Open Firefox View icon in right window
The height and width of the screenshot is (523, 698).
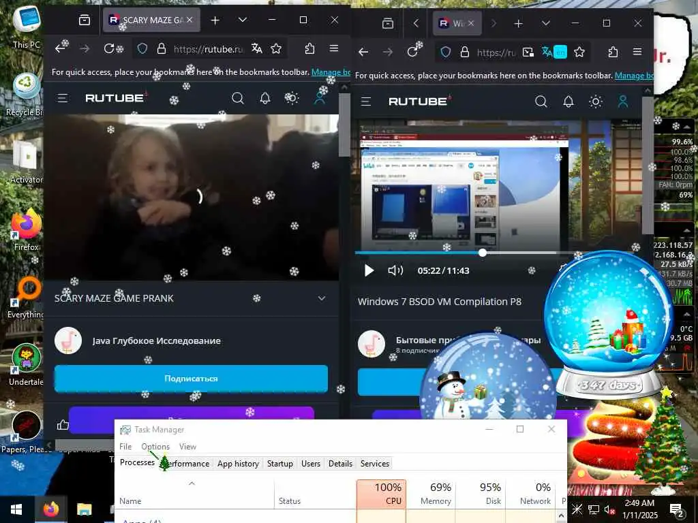[388, 24]
